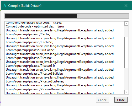Click the scrollbar track below the thumb
This screenshot has width=132, height=106.
point(126,79)
